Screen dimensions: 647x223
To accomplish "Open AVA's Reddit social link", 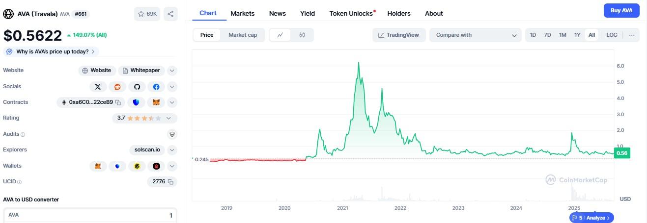I will [x=117, y=87].
